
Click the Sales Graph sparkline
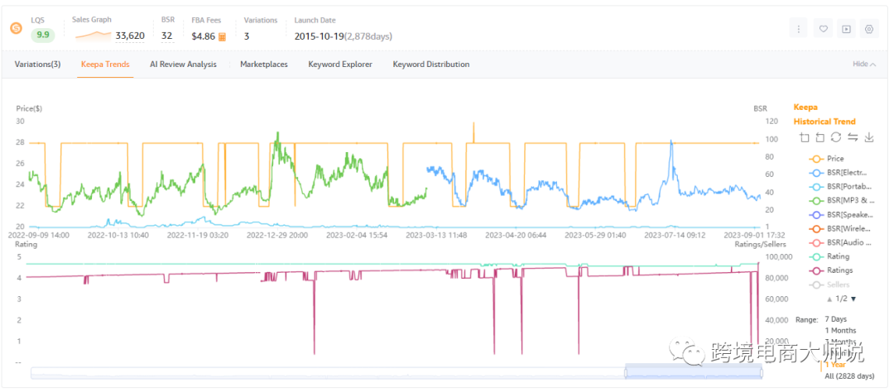click(92, 36)
